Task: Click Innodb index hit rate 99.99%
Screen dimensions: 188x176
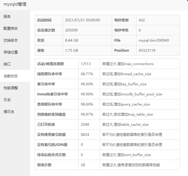Action: pyautogui.click(x=87, y=94)
